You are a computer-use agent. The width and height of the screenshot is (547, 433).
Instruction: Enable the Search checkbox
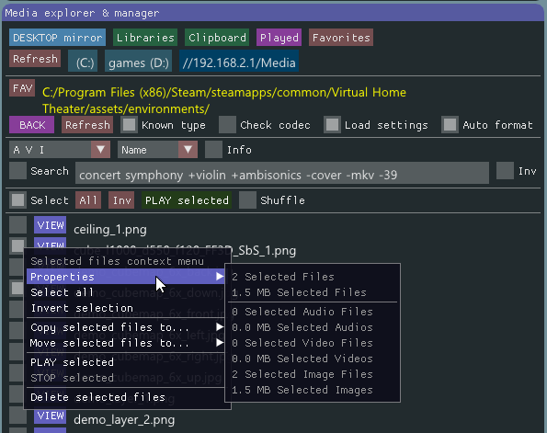17,171
